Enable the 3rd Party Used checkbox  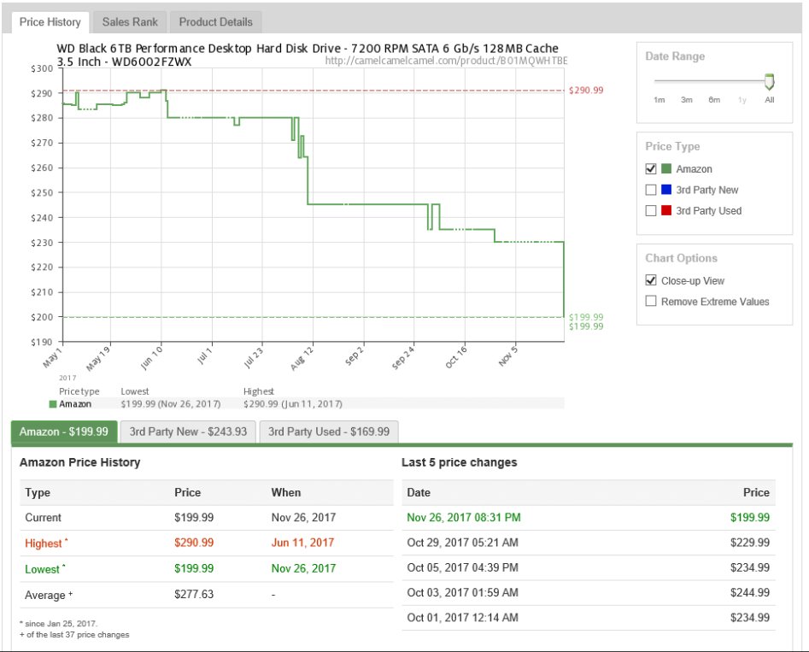pos(651,210)
